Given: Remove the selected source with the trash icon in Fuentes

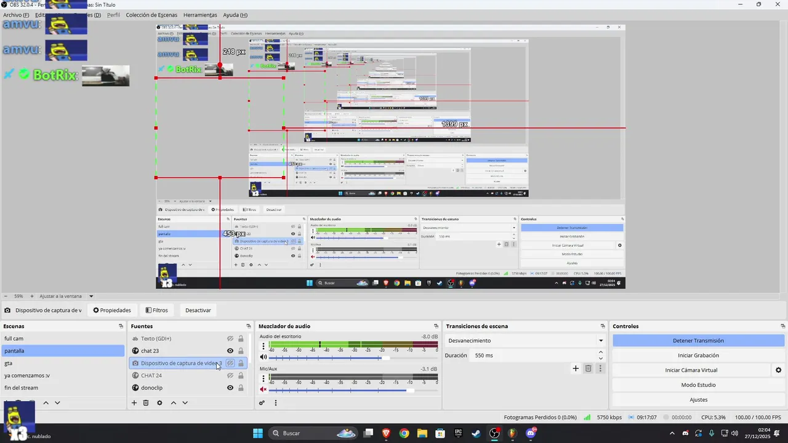Looking at the screenshot, I should [x=146, y=403].
